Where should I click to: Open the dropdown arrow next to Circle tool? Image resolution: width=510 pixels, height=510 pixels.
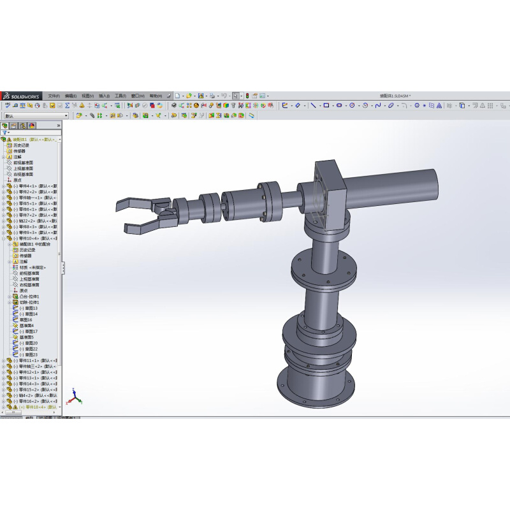[x=359, y=106]
